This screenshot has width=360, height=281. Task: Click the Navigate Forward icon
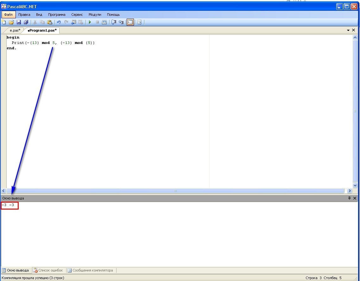(81, 22)
